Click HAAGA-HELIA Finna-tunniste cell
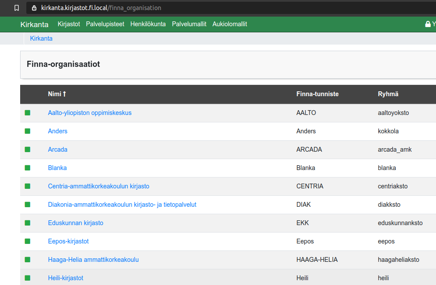 pyautogui.click(x=317, y=260)
